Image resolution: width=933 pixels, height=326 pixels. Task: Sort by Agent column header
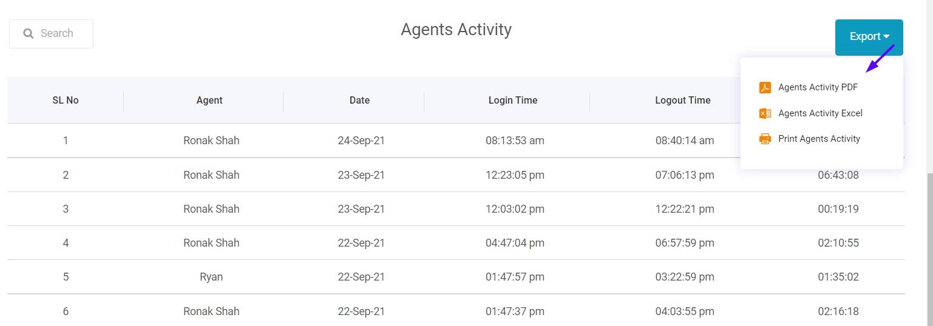(209, 101)
